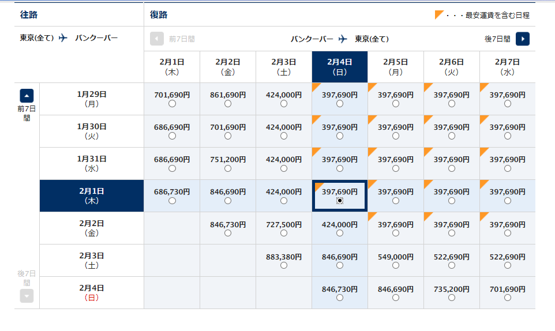Choose 846,690円 fare: 2月1日 outbound, 2月2日 return
Viewport: 555px width, 331px height.
coord(228,201)
